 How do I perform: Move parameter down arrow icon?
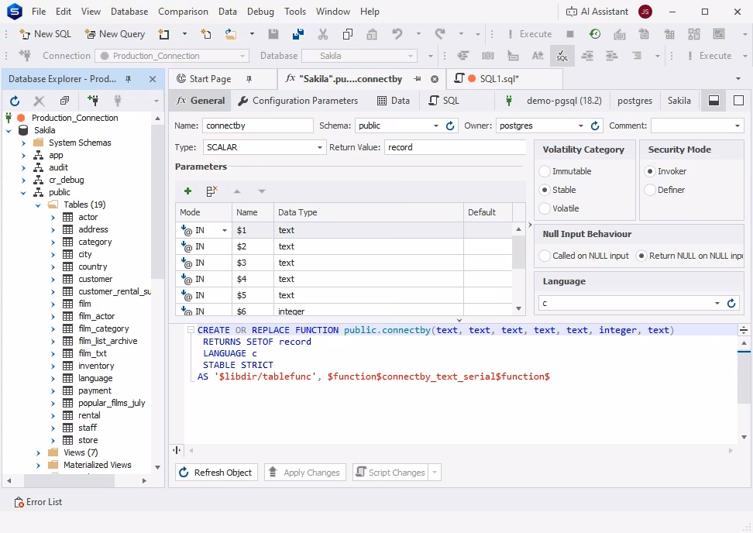pyautogui.click(x=261, y=191)
